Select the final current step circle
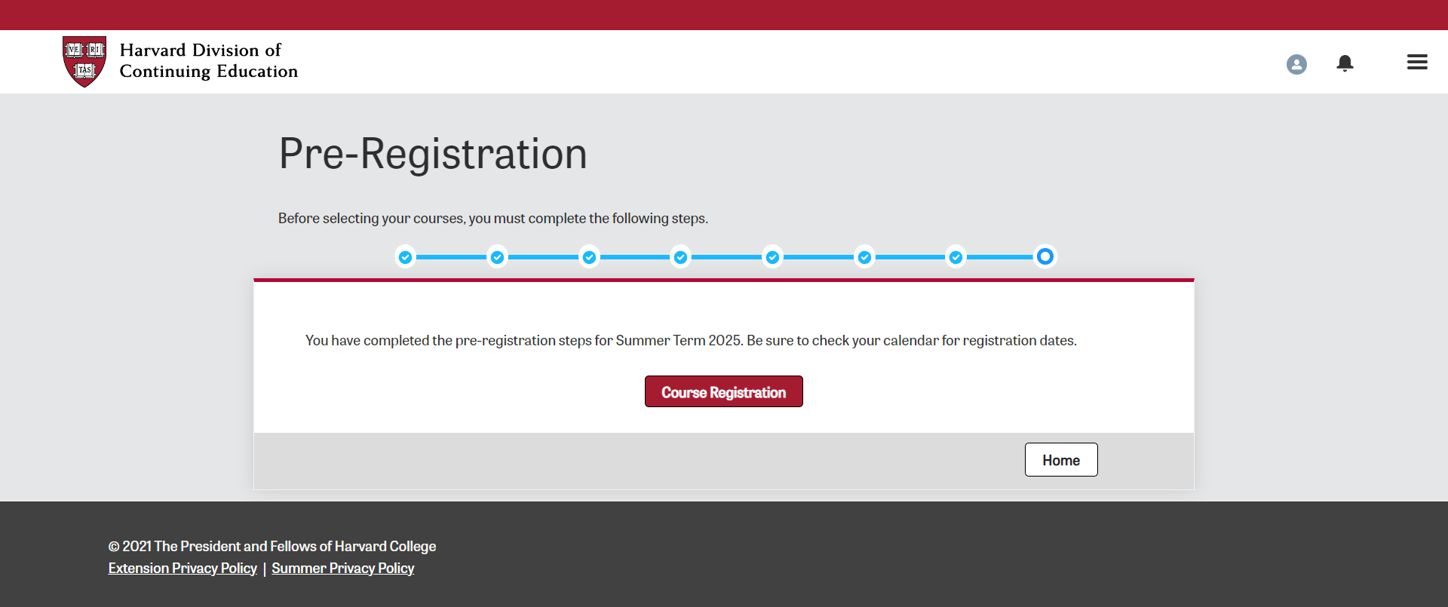Image resolution: width=1448 pixels, height=607 pixels. point(1045,257)
